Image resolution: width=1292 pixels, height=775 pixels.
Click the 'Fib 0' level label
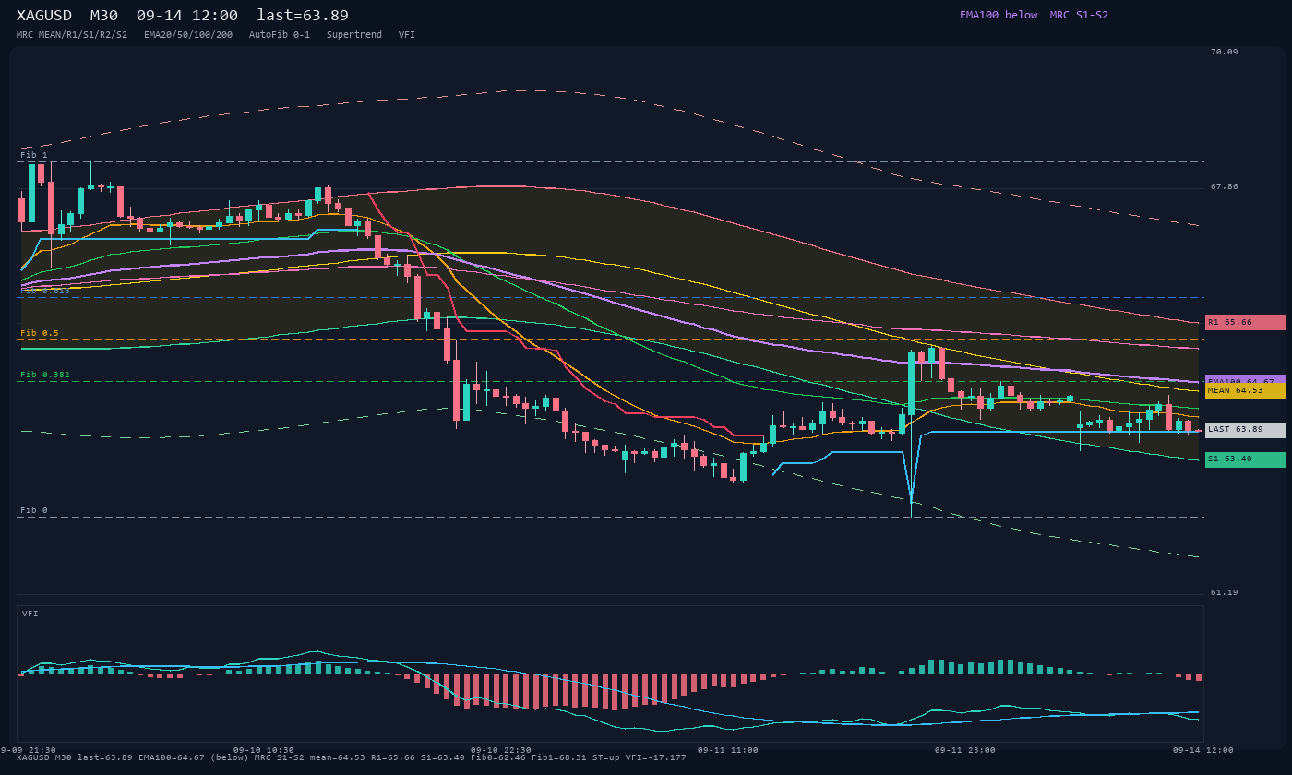pos(34,510)
